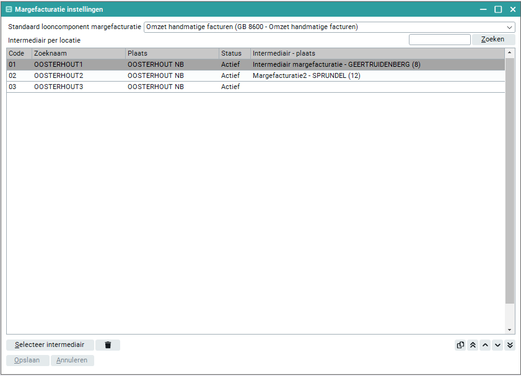This screenshot has width=521, height=376.
Task: Jump to first row with double-up arrow
Action: 473,345
